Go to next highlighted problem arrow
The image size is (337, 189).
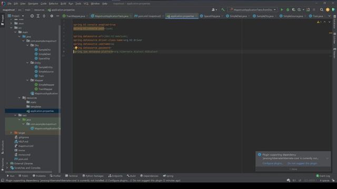[x=330, y=22]
